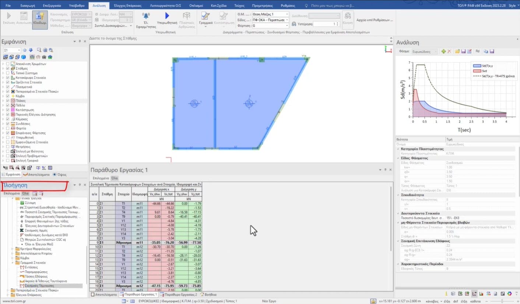Click the red X delete spectrum icon
The width and height of the screenshot is (520, 304).
(449, 52)
